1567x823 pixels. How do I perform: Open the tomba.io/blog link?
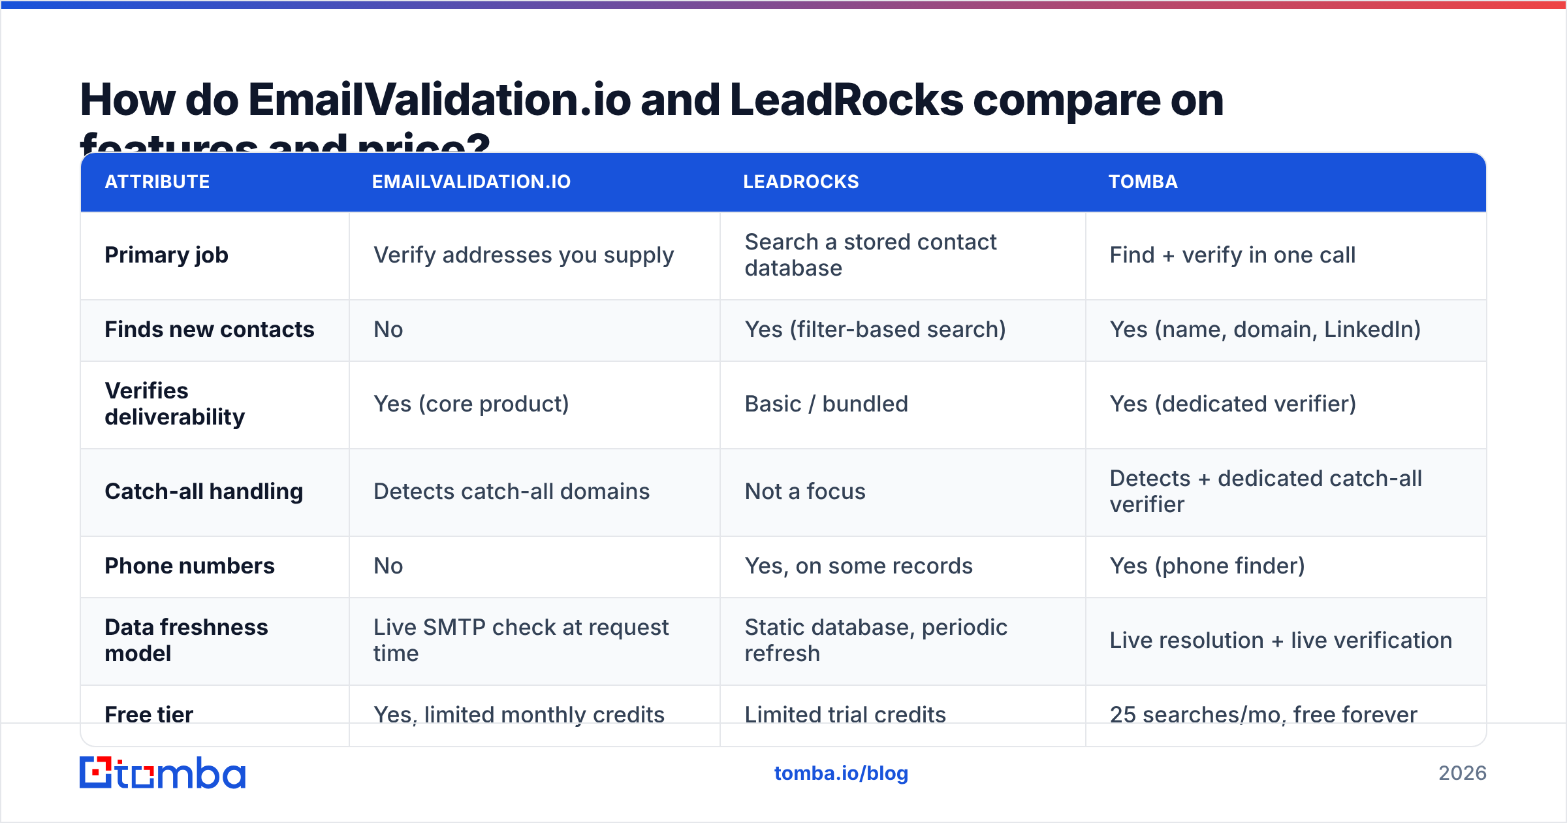click(x=841, y=773)
